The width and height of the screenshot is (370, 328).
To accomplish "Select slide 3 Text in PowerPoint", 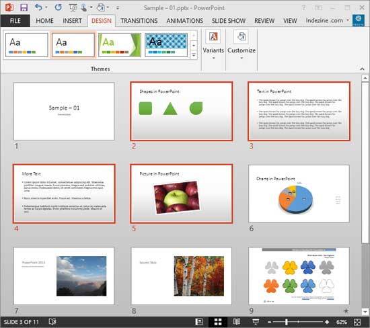I will pos(299,111).
